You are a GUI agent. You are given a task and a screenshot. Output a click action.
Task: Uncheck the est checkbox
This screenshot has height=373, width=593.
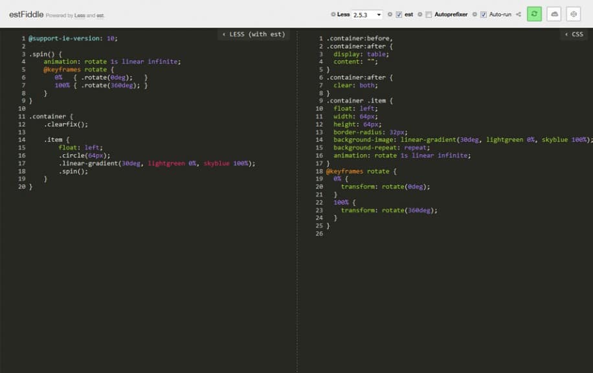(399, 13)
